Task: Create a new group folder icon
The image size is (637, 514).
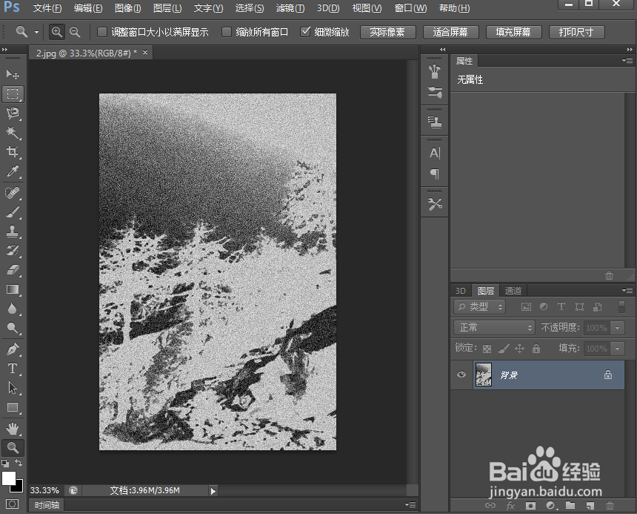Action: point(570,505)
